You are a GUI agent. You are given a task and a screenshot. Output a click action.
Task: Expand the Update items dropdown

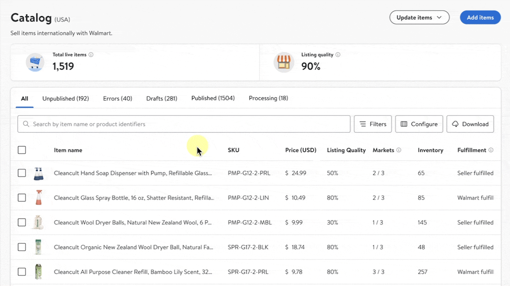pos(419,17)
